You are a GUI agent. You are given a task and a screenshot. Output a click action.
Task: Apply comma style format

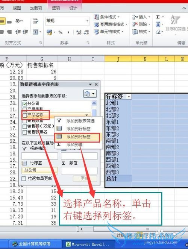pos(68,32)
